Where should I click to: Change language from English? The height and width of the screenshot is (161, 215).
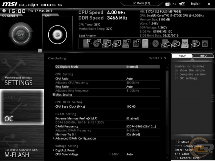[x=196, y=4]
